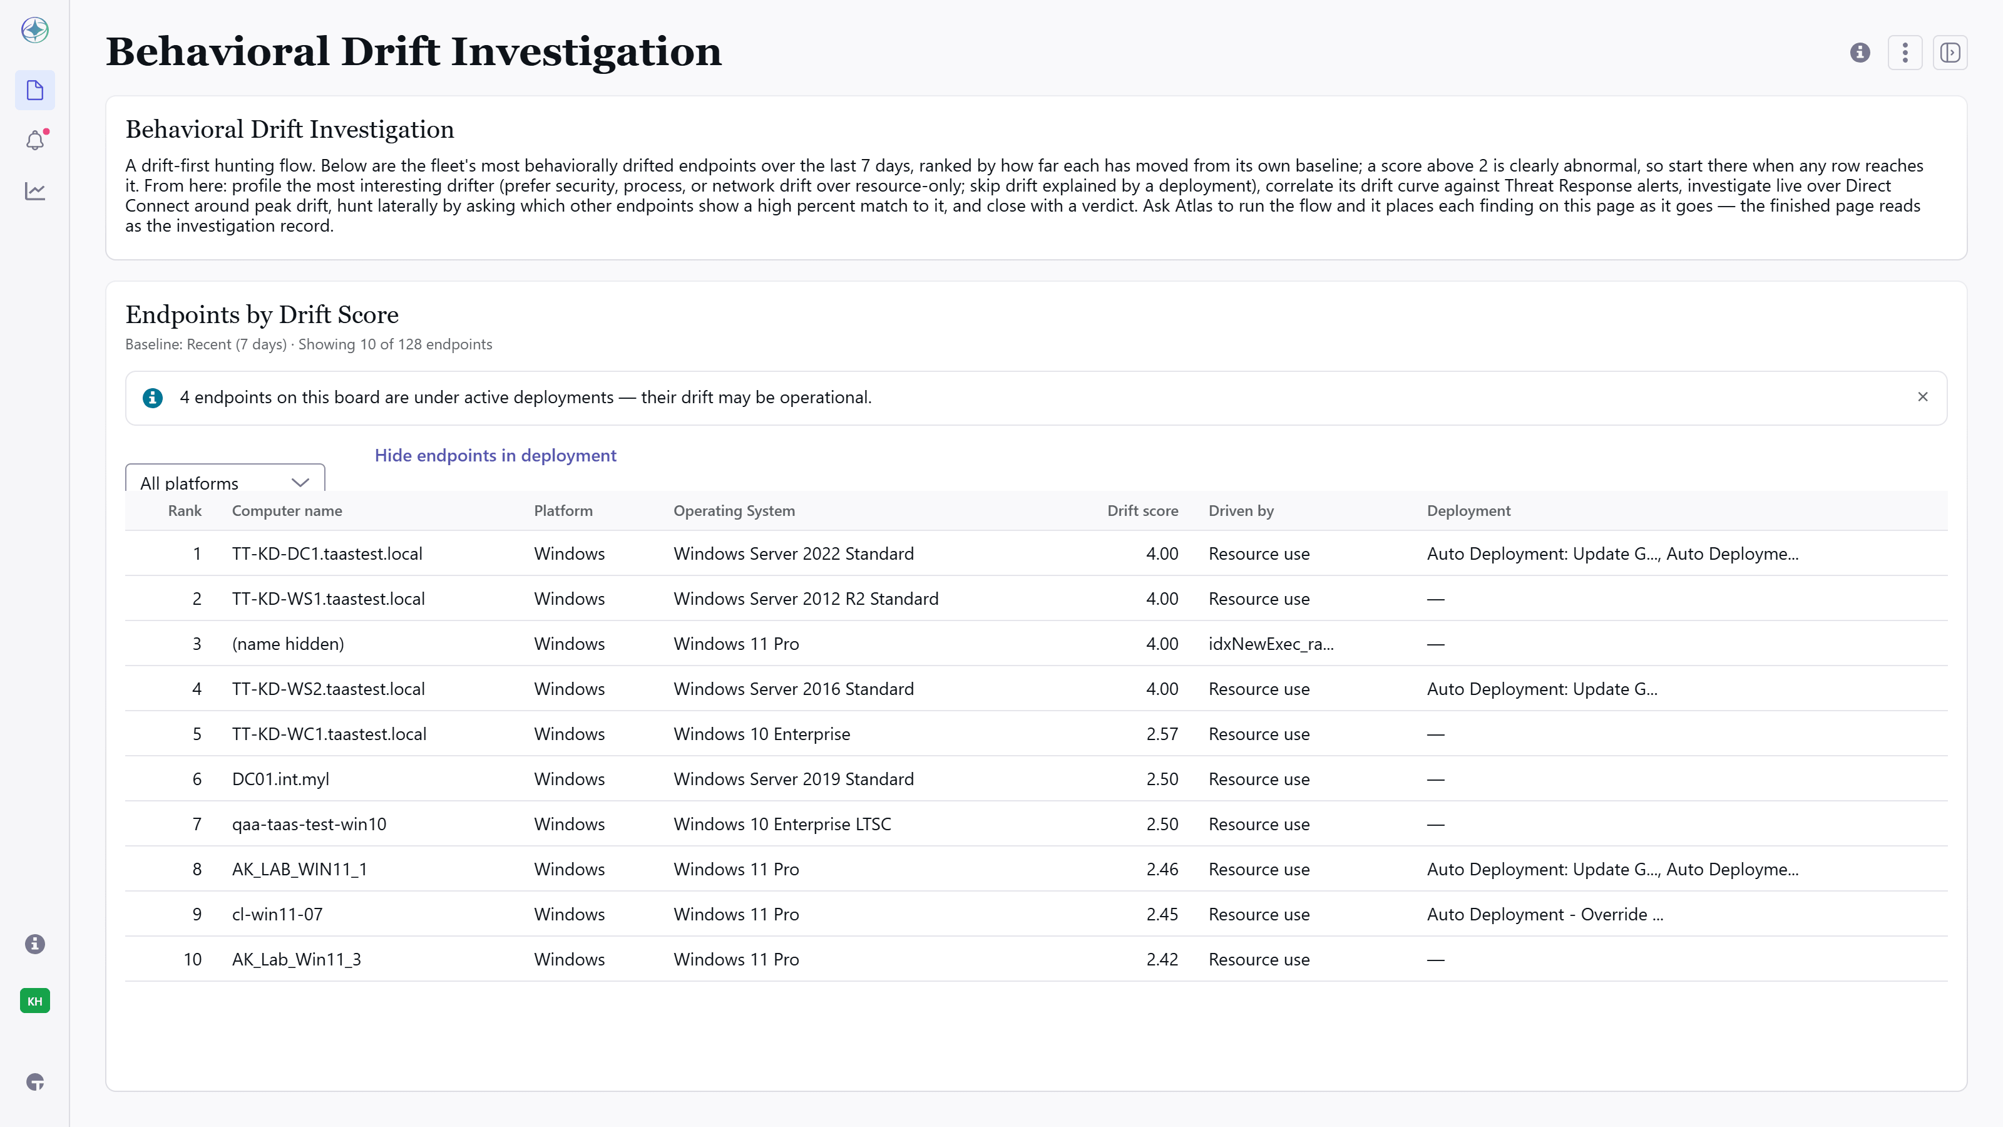This screenshot has width=2003, height=1127.
Task: Toggle the side panel icon at top right
Action: point(1950,52)
